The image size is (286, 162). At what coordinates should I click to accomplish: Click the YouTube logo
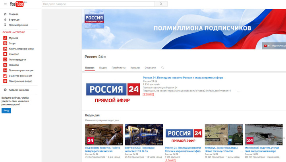[17, 4]
